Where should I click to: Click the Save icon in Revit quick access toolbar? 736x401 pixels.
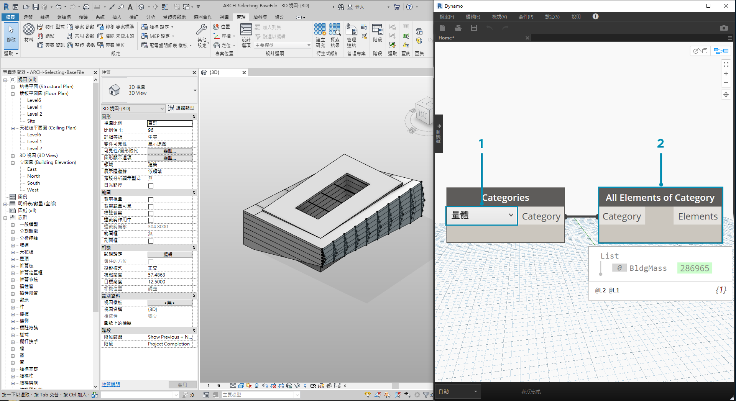[x=35, y=7]
